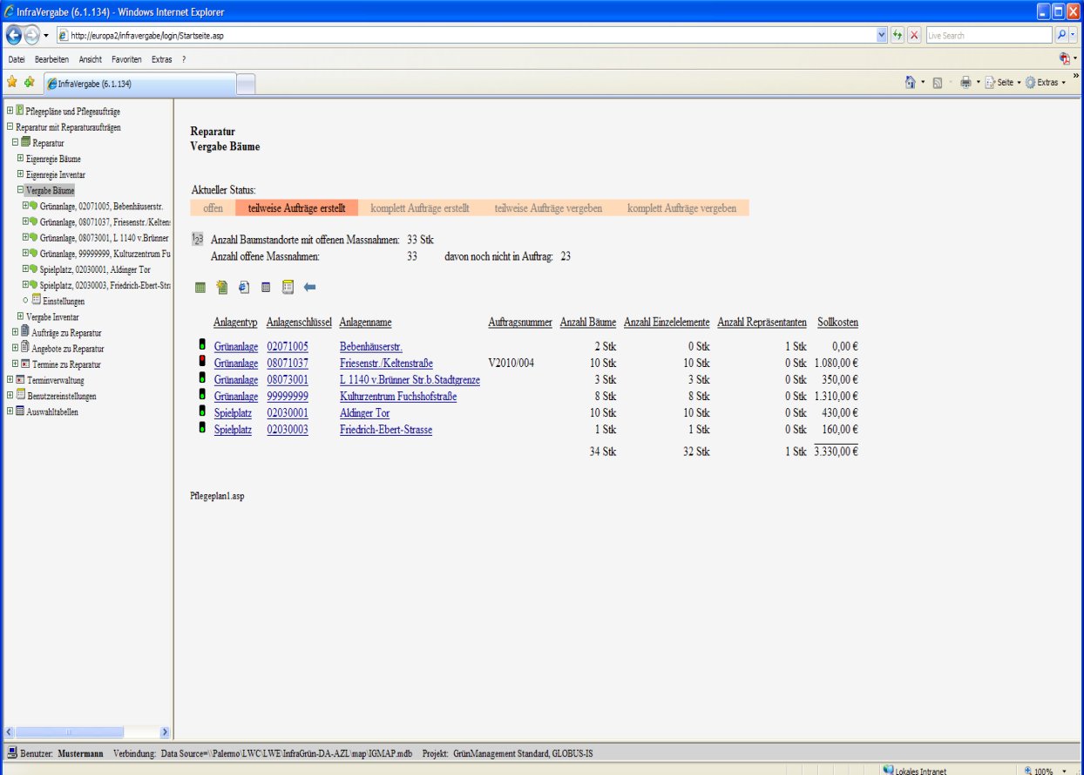Expand the Pflegepläne und Pflegeaufträge node
The height and width of the screenshot is (775, 1084).
pos(10,111)
